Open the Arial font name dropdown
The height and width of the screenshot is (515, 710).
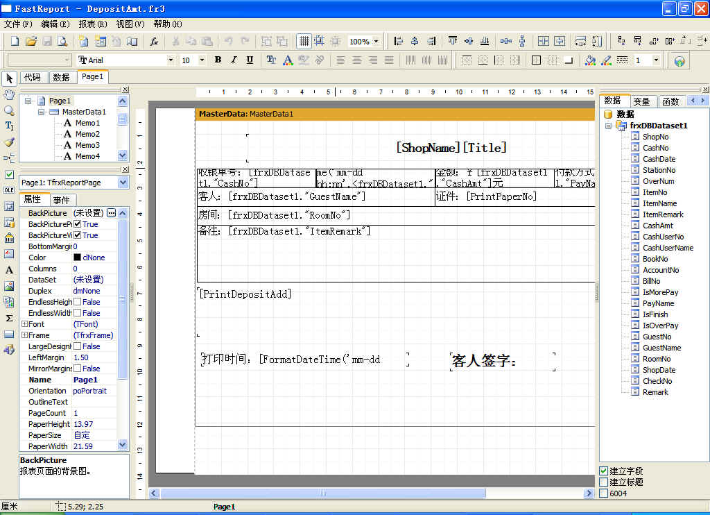(x=171, y=60)
